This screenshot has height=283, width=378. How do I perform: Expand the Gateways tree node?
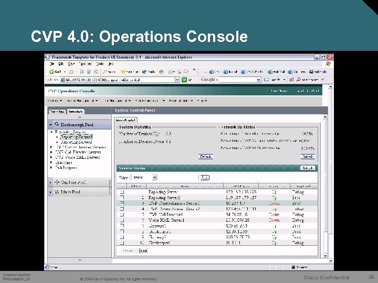coord(51,162)
